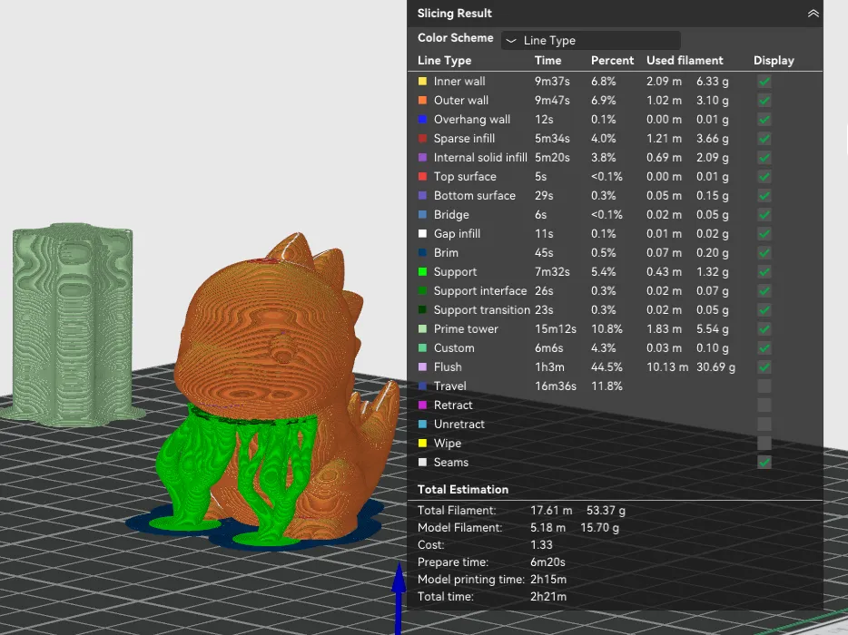
Task: Click Total Filament value 53.37 g
Action: [606, 510]
